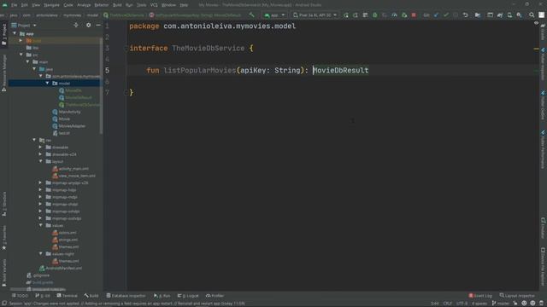The image size is (547, 307).
Task: Click the red Stop app icon
Action: 414,15
